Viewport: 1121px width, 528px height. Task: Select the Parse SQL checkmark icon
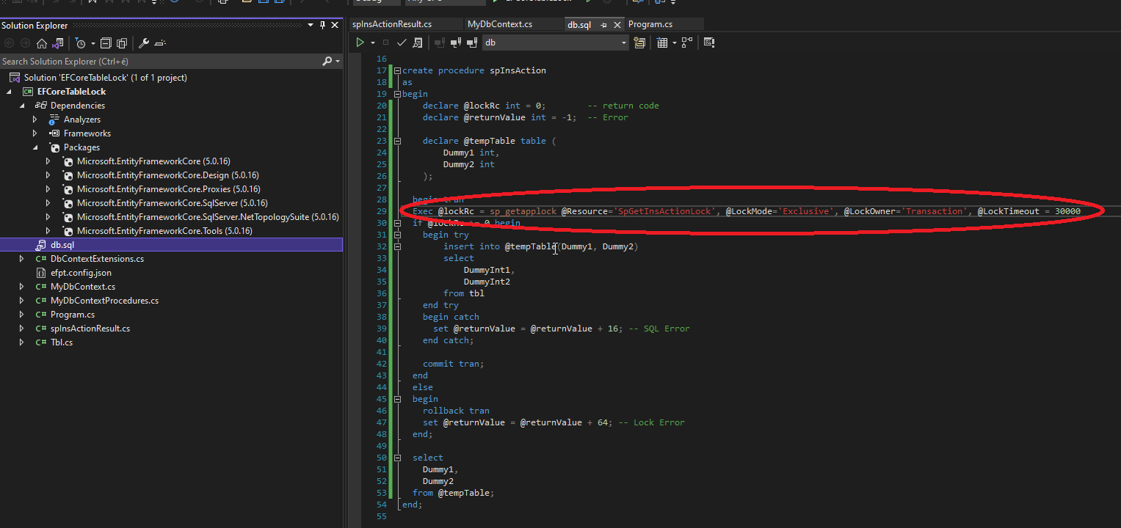(401, 42)
